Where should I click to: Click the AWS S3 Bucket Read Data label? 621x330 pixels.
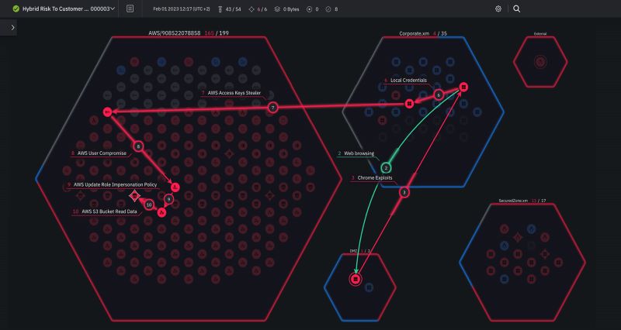coord(107,211)
